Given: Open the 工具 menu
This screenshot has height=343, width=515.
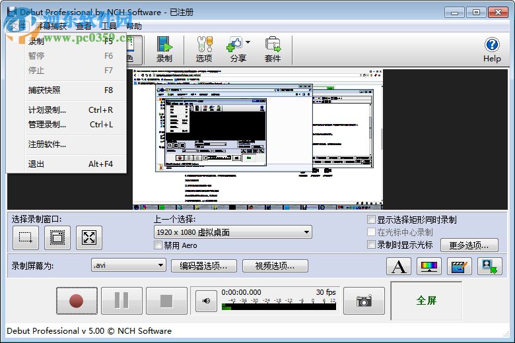Looking at the screenshot, I should [109, 26].
